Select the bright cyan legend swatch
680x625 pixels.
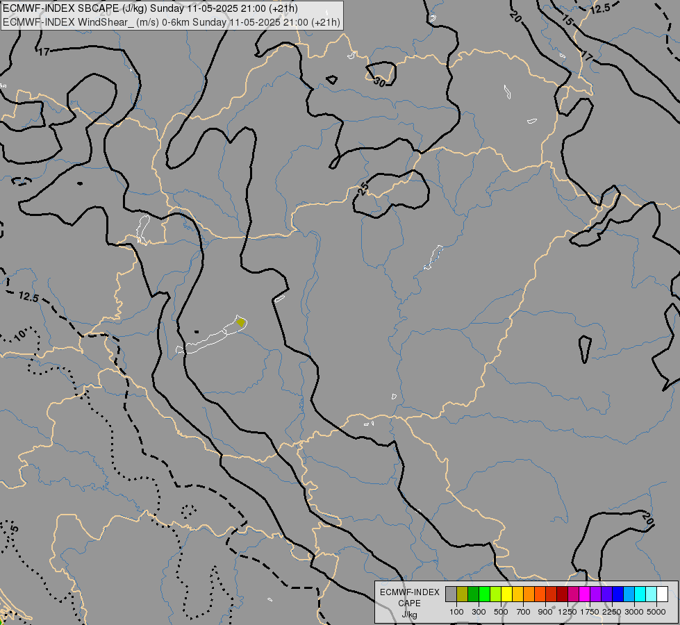coord(640,594)
